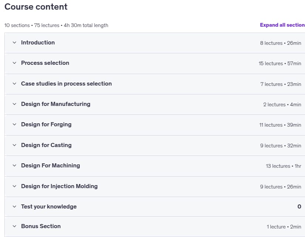
Task: Open the Process selection section title
Action: [45, 63]
